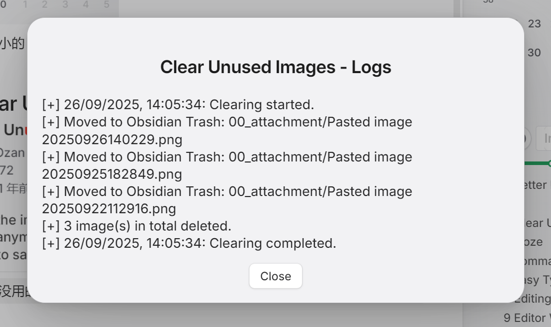Select number 4 in the top row
This screenshot has height=327, width=551.
85,5
